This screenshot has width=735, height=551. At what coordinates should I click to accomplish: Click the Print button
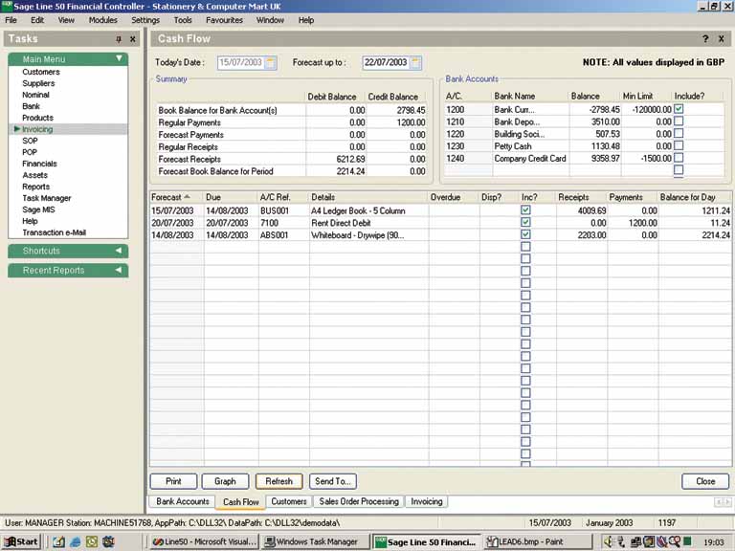tap(173, 481)
